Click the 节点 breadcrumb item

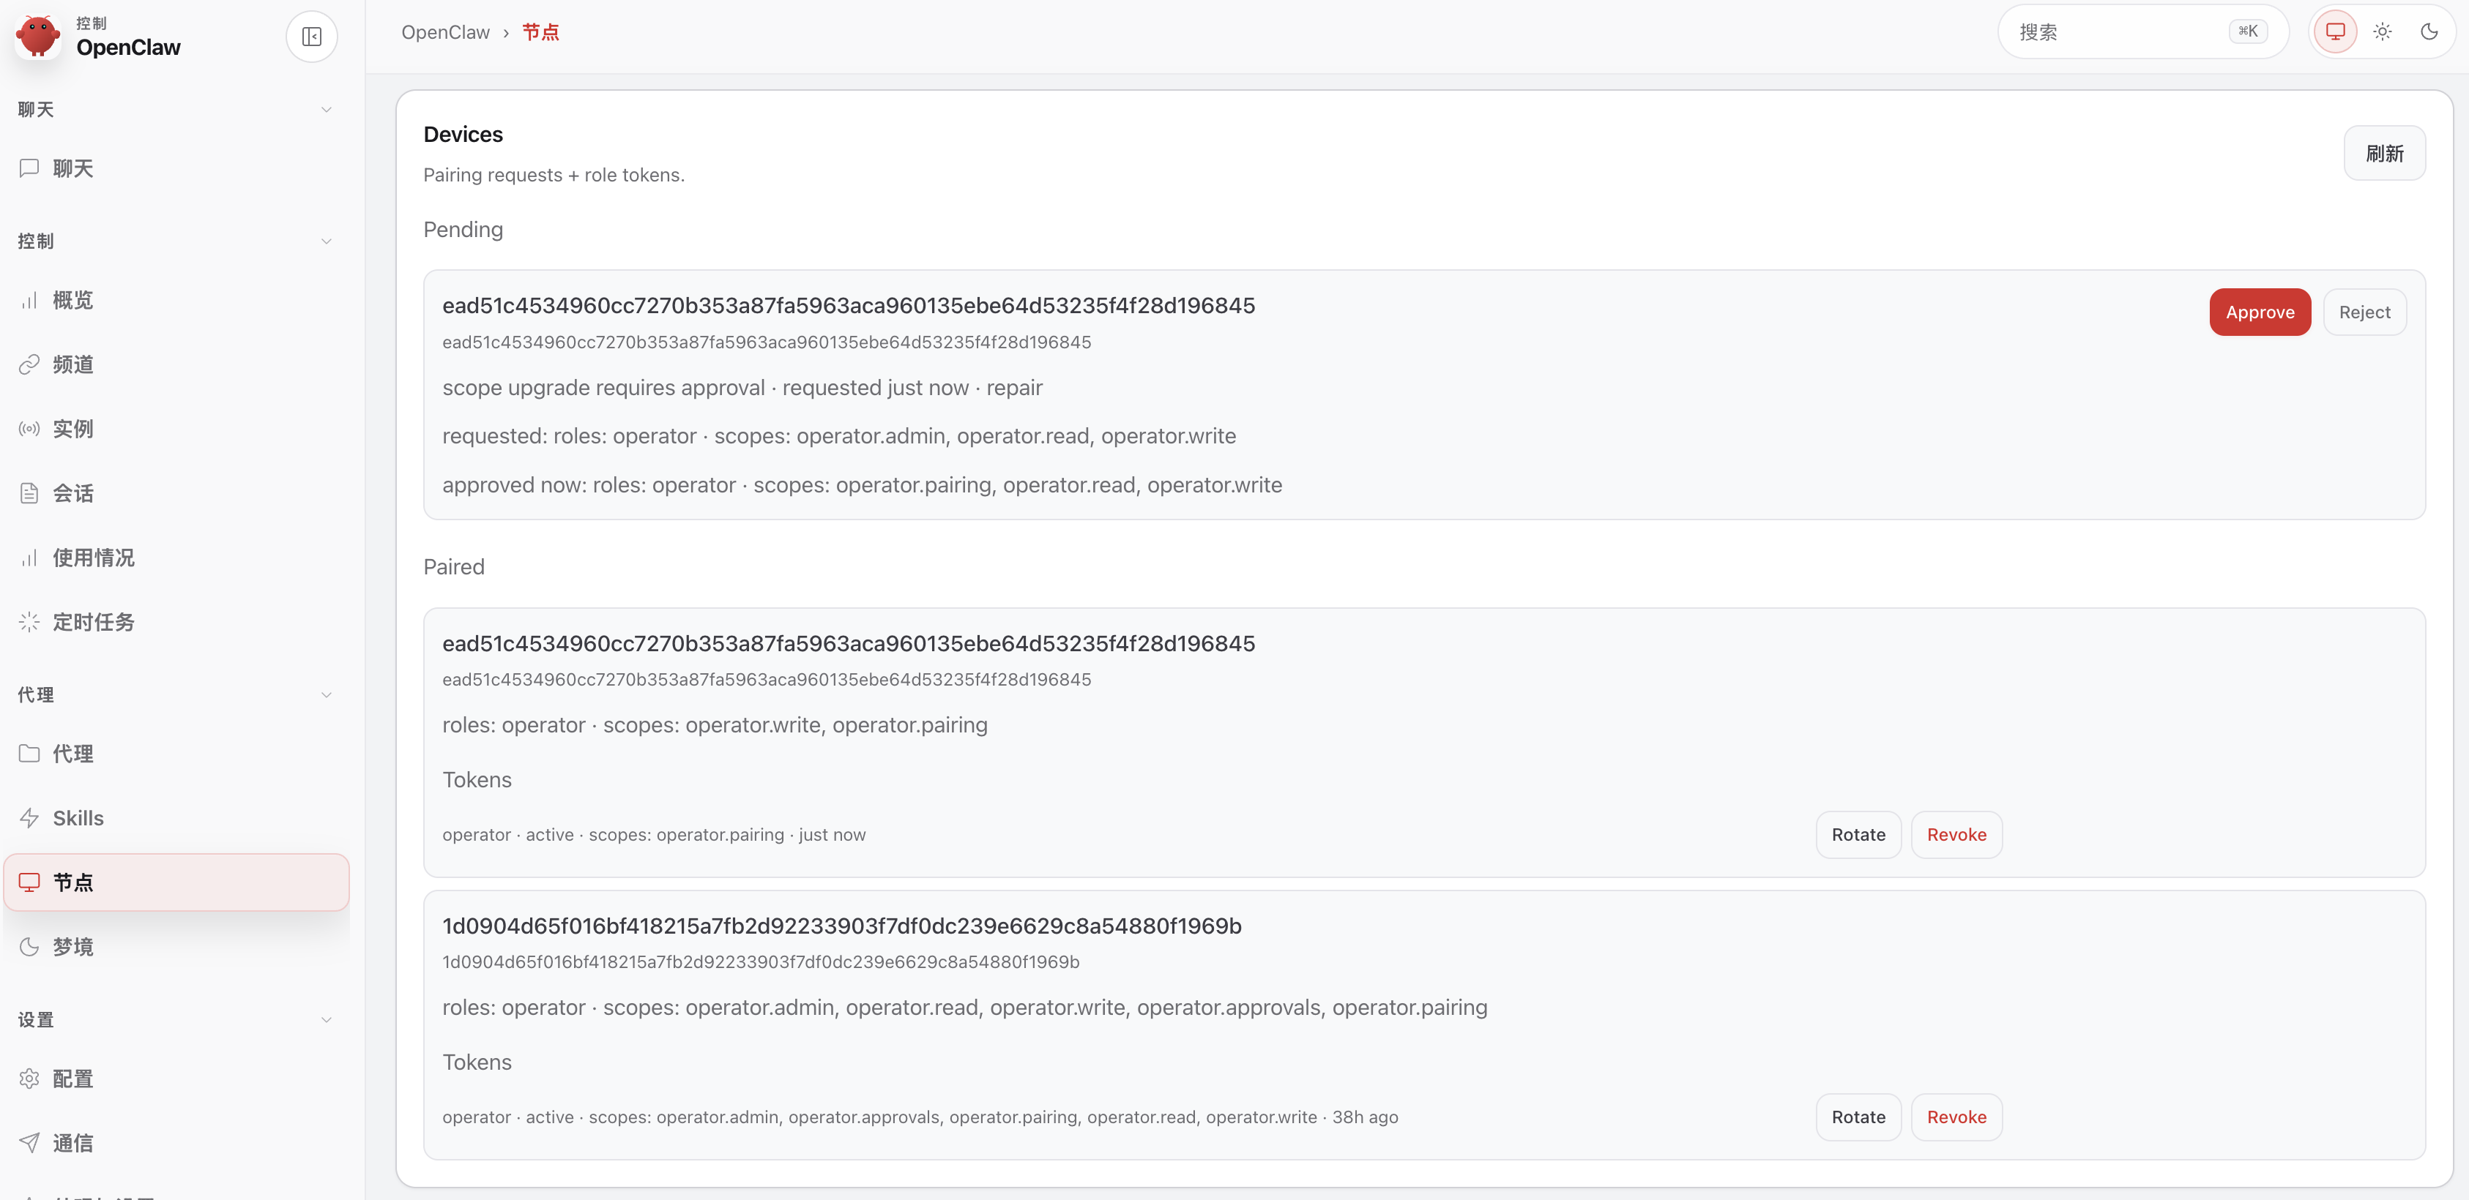coord(540,31)
